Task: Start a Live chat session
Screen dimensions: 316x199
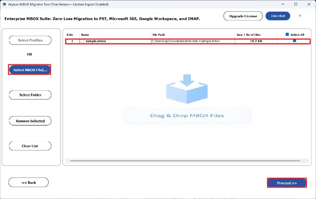Action: click(278, 16)
